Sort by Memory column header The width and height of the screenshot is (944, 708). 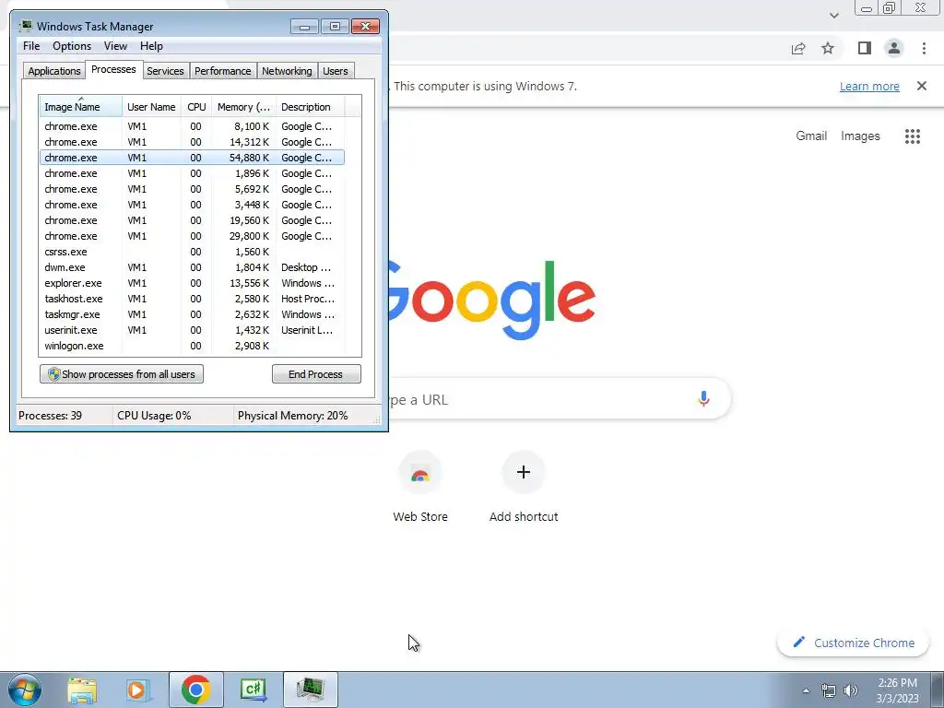click(x=243, y=107)
